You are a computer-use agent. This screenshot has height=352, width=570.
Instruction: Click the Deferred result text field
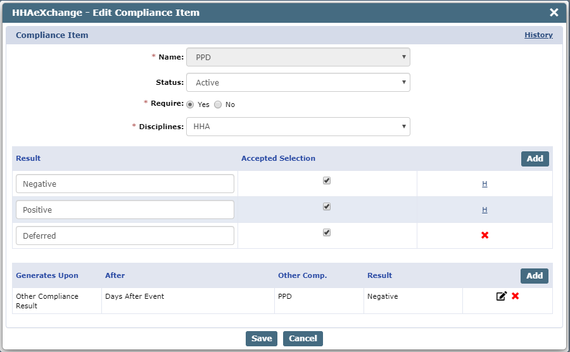[x=125, y=236]
